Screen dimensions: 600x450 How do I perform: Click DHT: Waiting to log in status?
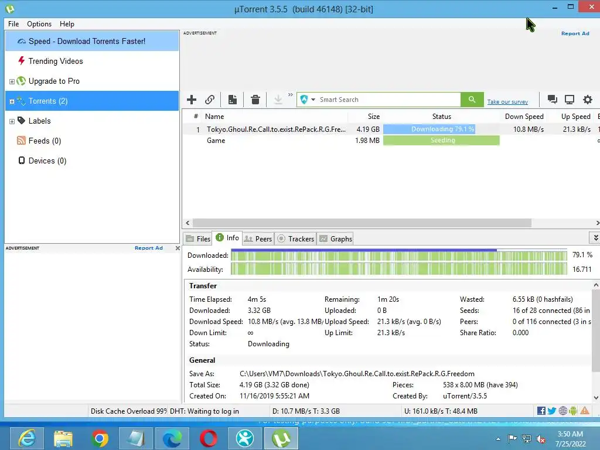(204, 411)
